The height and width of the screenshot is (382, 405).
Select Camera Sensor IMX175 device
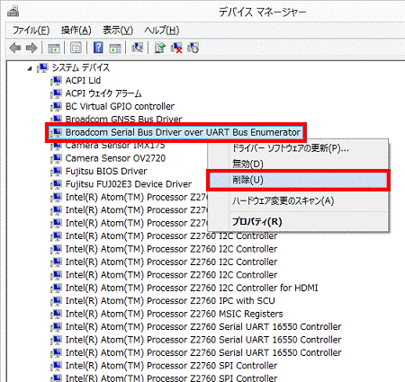click(115, 146)
